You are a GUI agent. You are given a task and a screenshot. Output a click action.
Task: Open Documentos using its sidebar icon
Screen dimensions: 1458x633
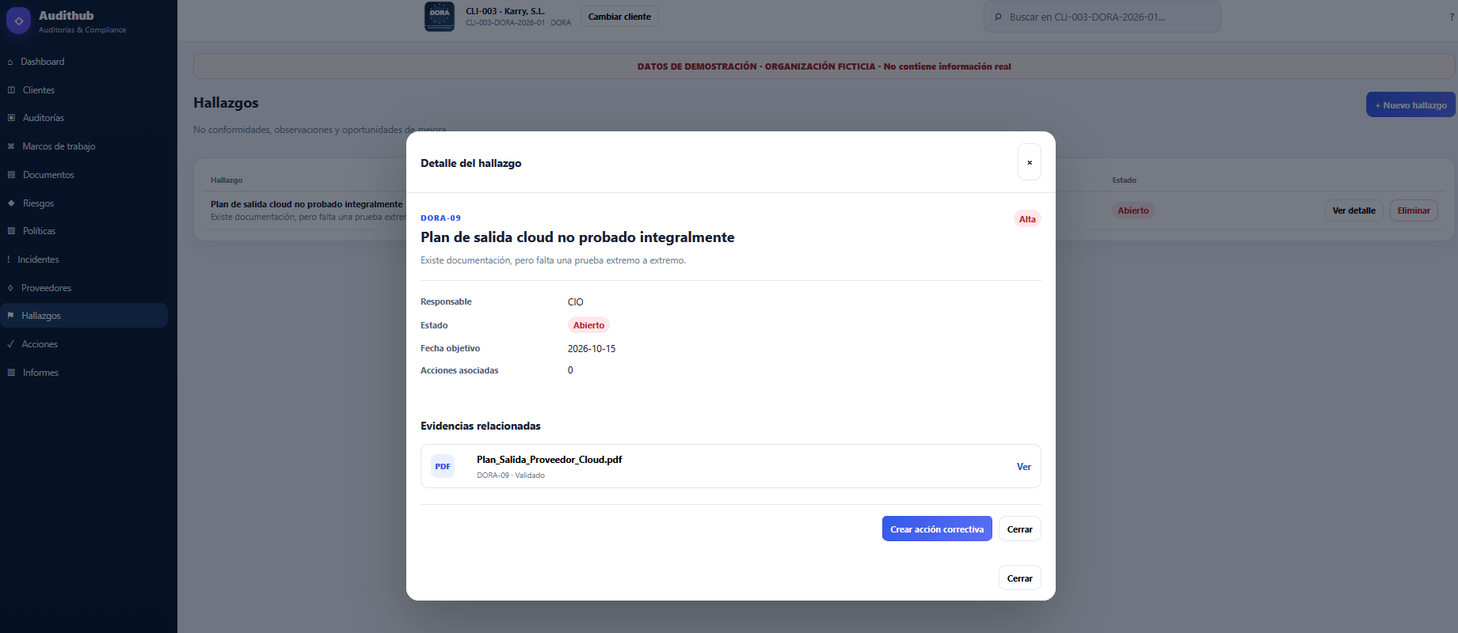pos(11,175)
